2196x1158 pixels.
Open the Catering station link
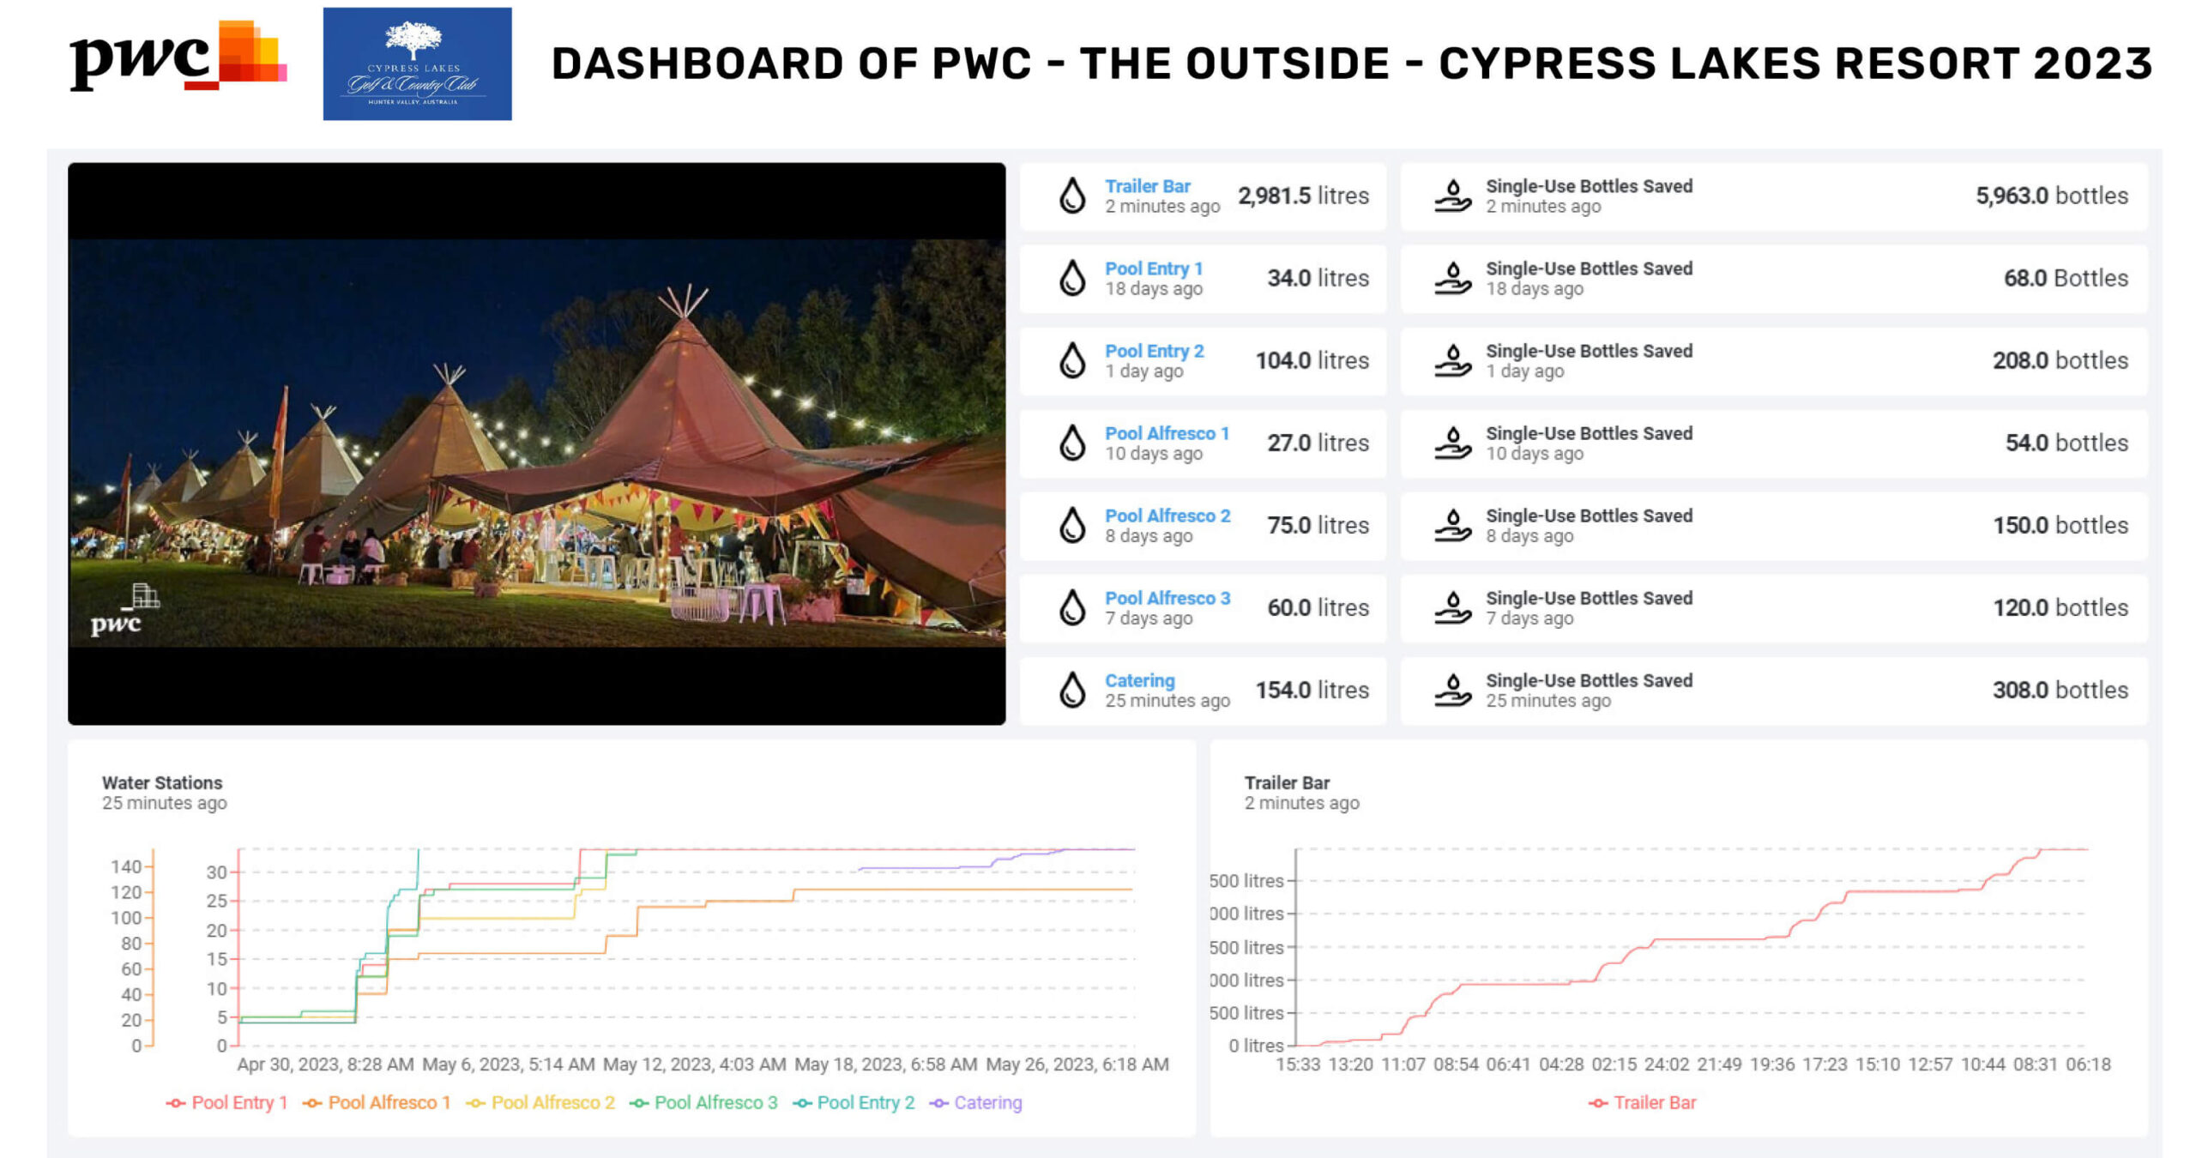coord(1139,680)
